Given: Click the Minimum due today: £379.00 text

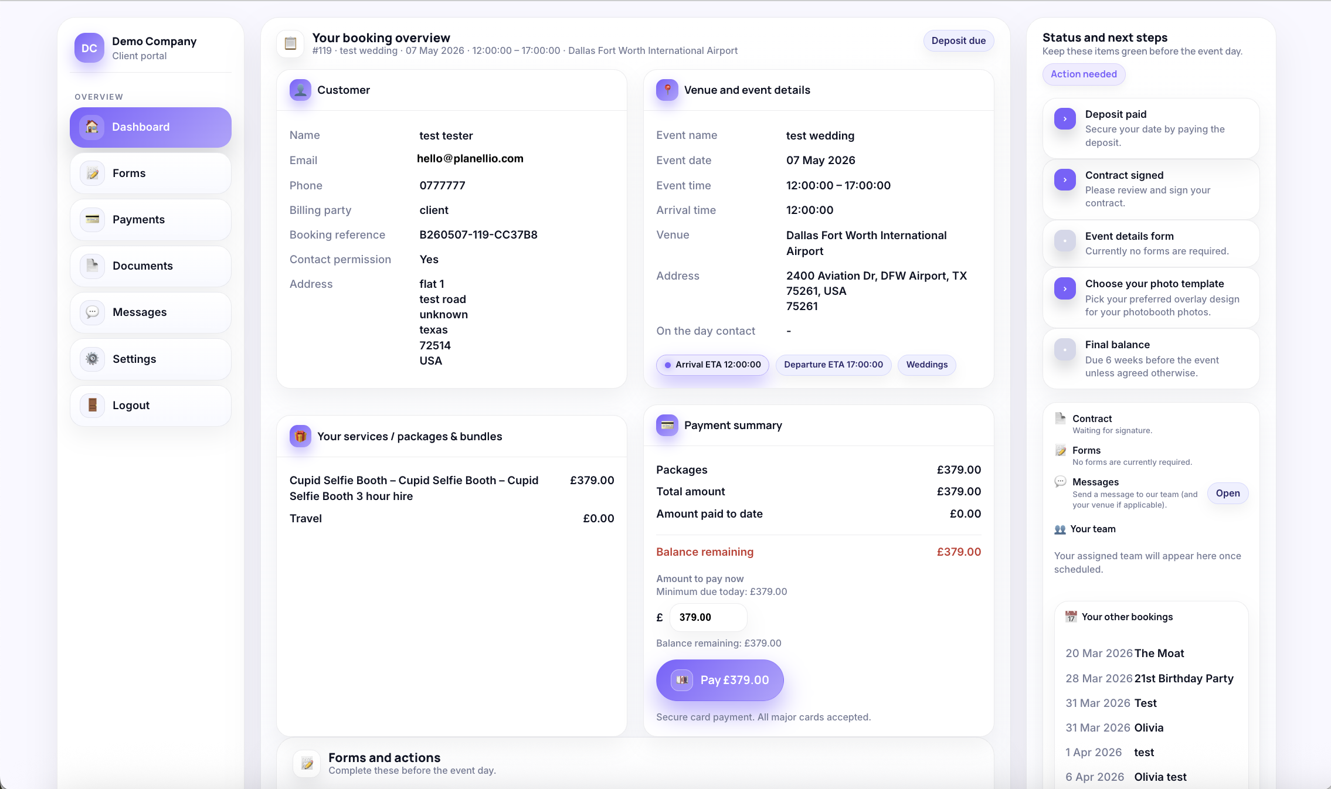Looking at the screenshot, I should (x=721, y=592).
